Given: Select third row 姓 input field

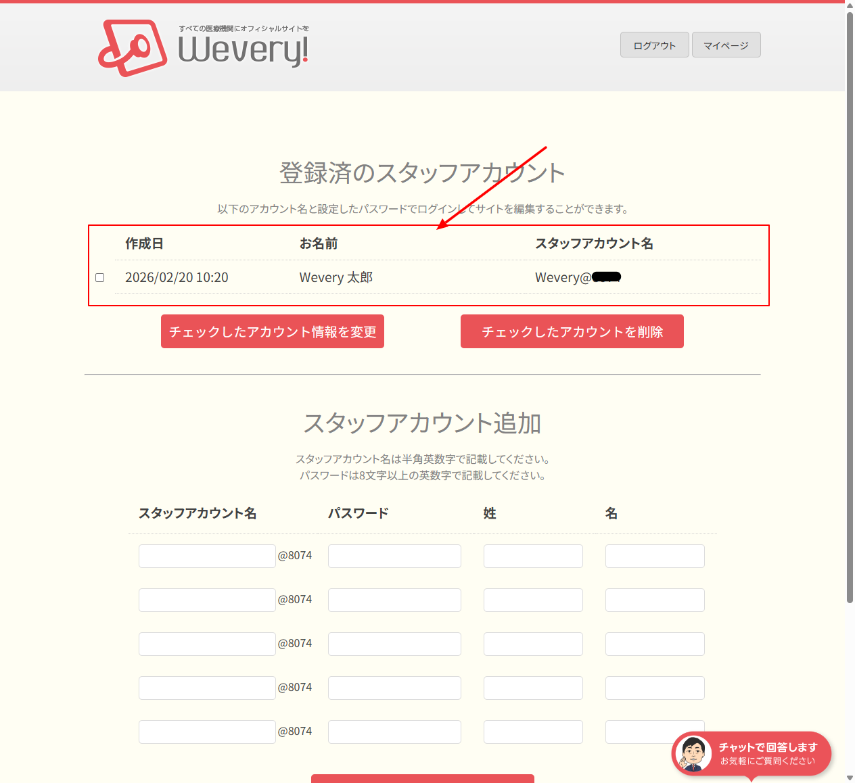Looking at the screenshot, I should [533, 644].
